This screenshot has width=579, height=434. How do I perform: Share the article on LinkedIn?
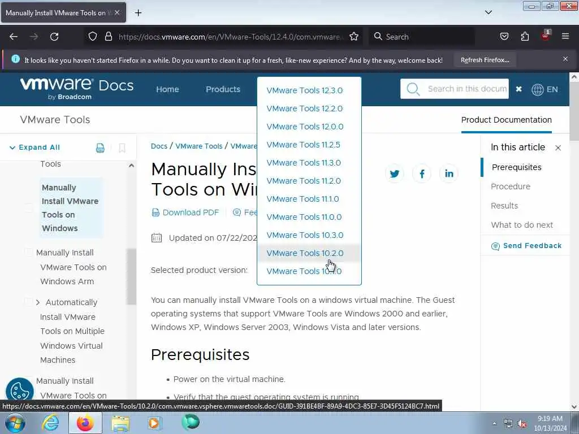coord(448,173)
